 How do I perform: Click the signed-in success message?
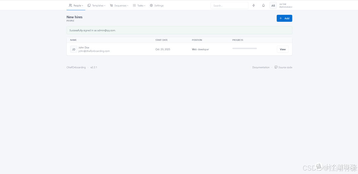click(179, 30)
